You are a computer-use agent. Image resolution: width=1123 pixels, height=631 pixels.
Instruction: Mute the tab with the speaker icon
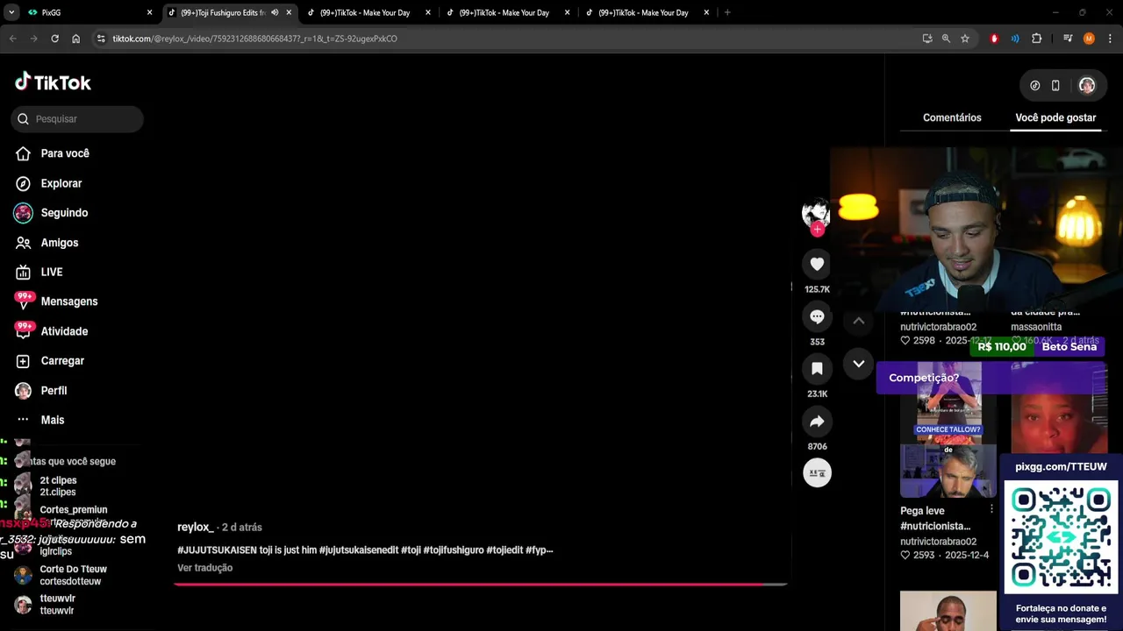point(275,13)
